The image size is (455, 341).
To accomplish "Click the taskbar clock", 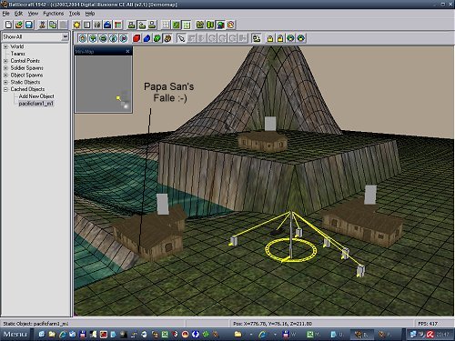I will [x=442, y=335].
